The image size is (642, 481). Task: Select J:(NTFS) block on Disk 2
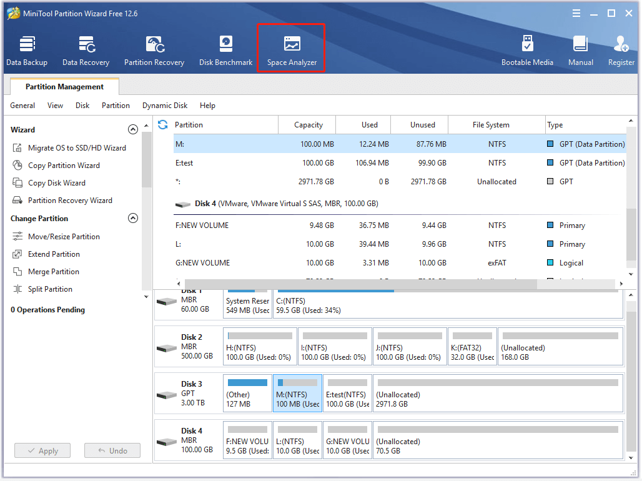pyautogui.click(x=410, y=347)
